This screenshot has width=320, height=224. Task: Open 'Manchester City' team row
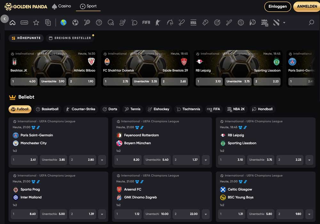point(30,143)
